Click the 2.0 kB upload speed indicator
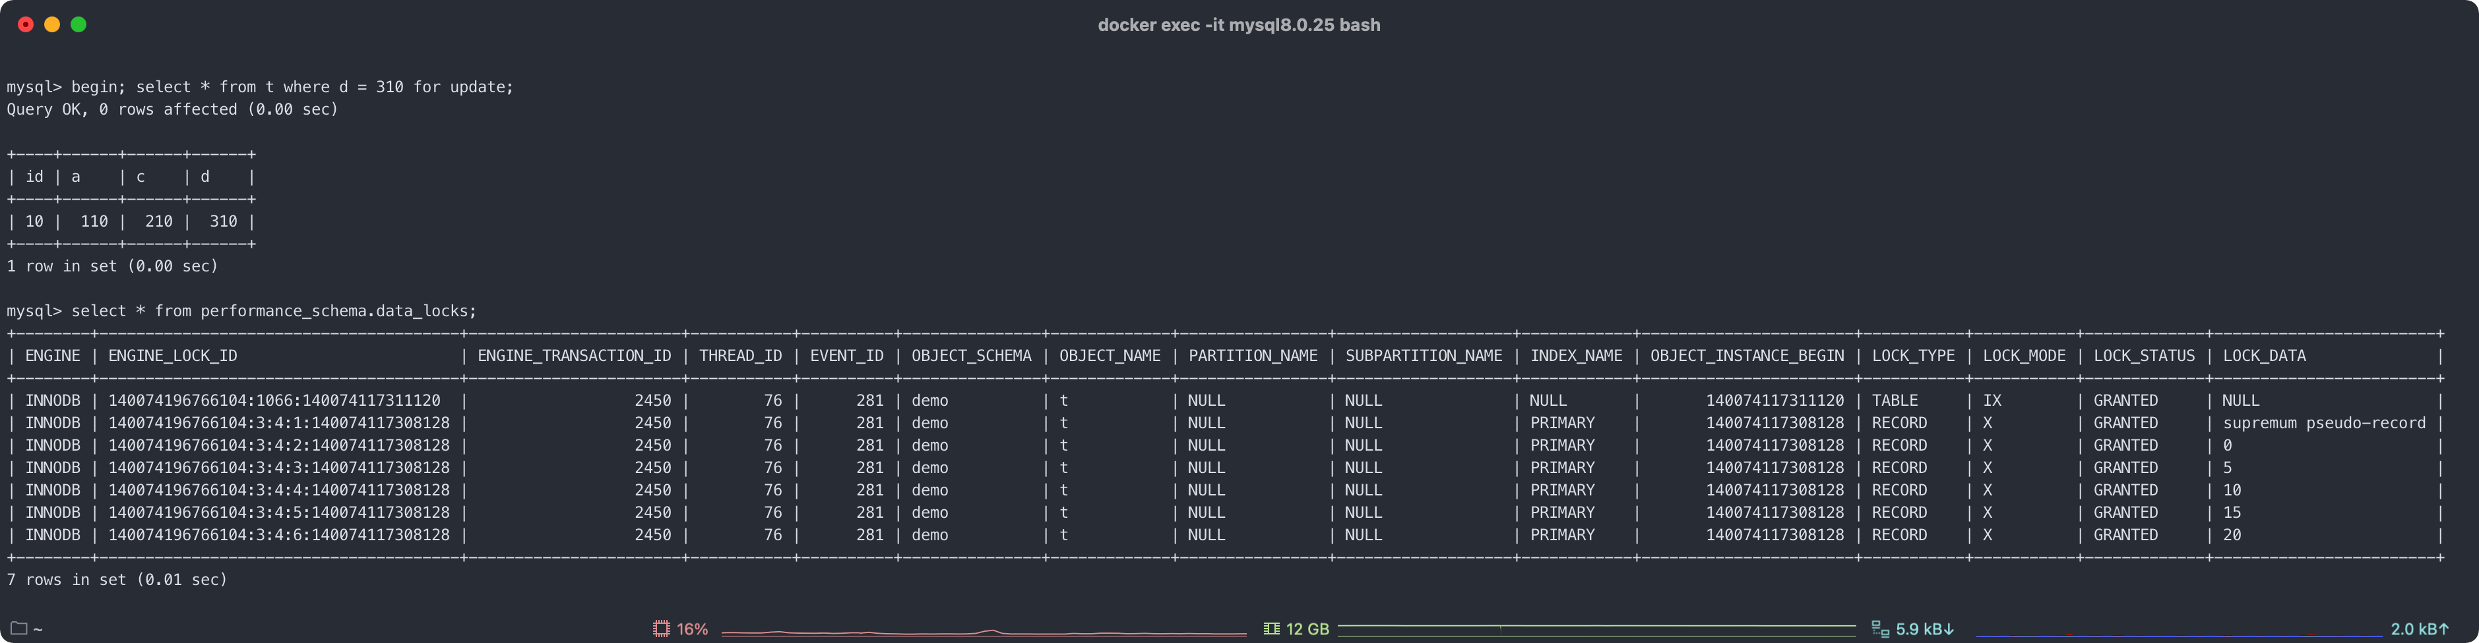The width and height of the screenshot is (2479, 643). tap(2420, 629)
